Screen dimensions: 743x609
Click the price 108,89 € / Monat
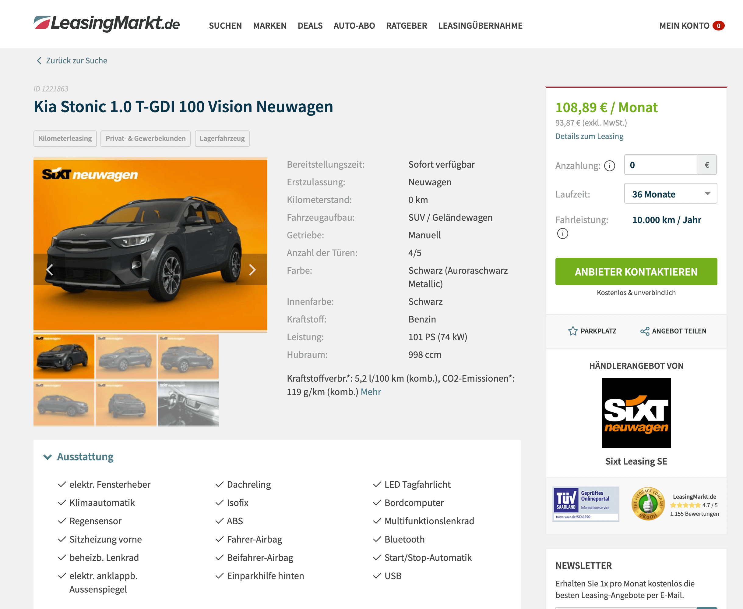coord(606,107)
